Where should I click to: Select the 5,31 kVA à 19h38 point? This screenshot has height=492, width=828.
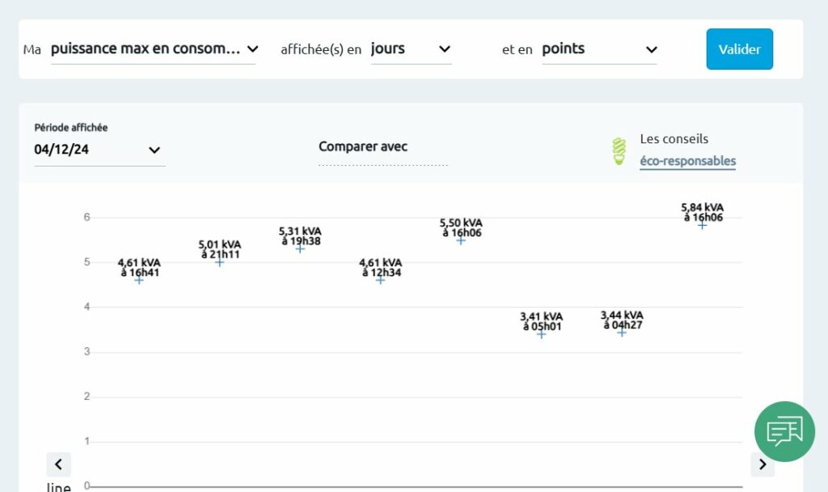click(300, 248)
